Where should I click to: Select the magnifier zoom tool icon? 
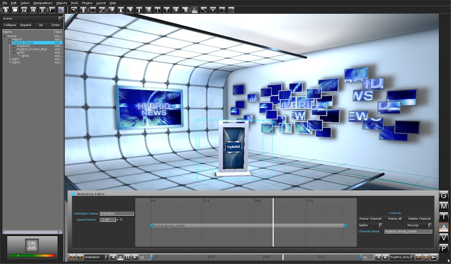(x=74, y=10)
